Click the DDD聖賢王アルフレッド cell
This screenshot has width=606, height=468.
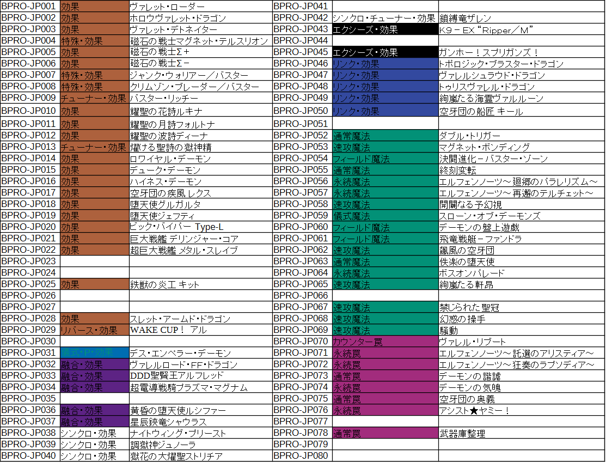click(200, 376)
